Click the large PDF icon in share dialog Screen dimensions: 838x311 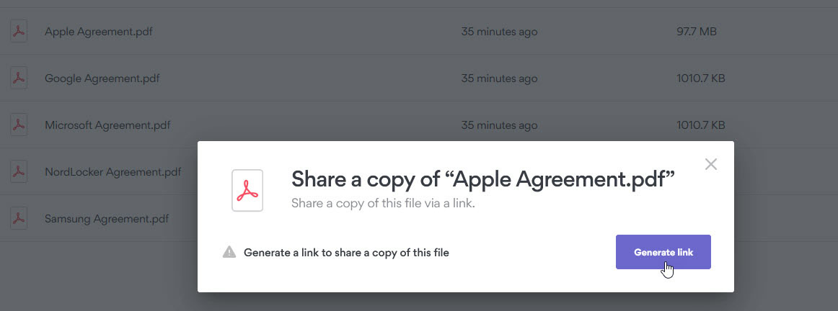(x=247, y=191)
